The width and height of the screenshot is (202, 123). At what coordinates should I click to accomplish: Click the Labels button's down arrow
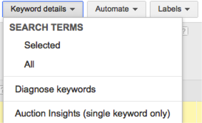point(187,9)
